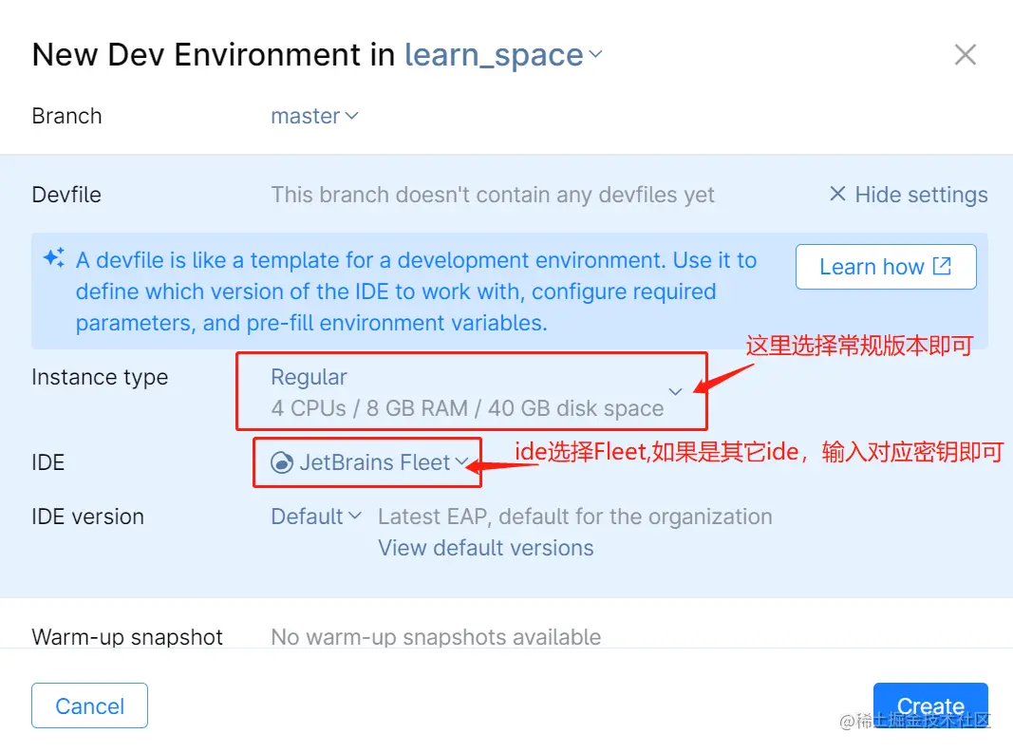Change the IDE by opening the Fleet dropdown

click(x=463, y=462)
